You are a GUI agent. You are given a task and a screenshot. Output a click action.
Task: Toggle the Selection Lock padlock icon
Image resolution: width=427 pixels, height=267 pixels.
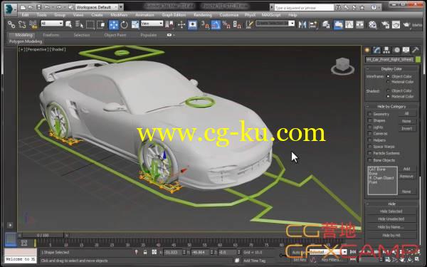click(145, 252)
